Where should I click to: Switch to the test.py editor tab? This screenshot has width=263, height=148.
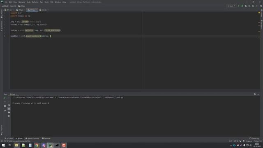[43, 10]
